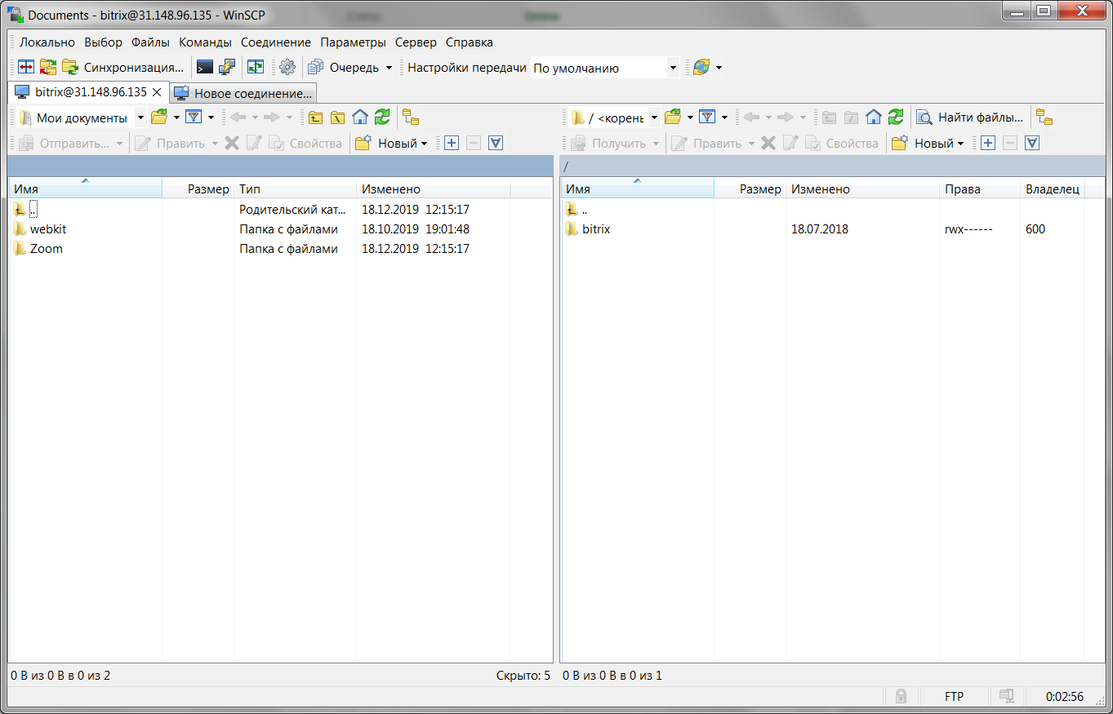1113x714 pixels.
Task: Toggle the synchronize browsing icon
Action: 256,68
